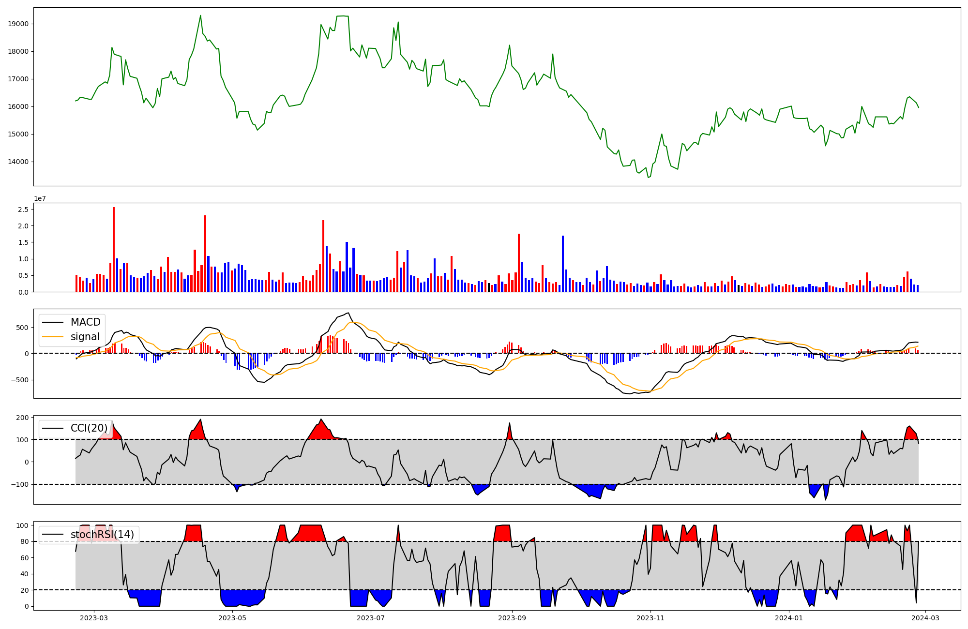Click the 2023-07 x-axis date label

[x=371, y=618]
